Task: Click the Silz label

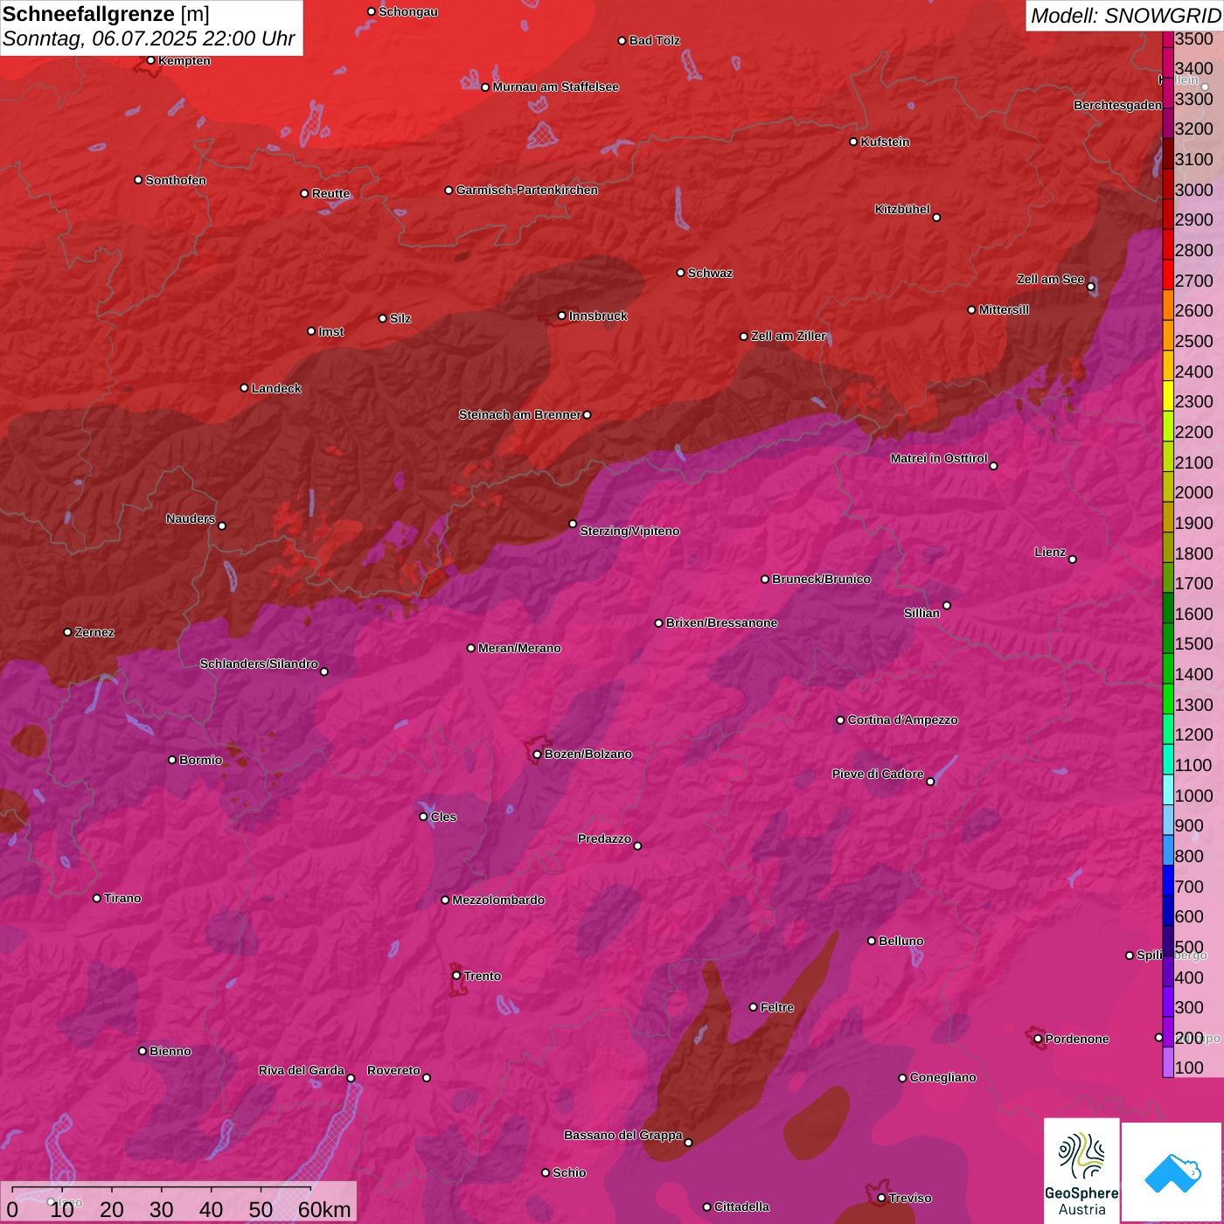Action: pos(400,318)
